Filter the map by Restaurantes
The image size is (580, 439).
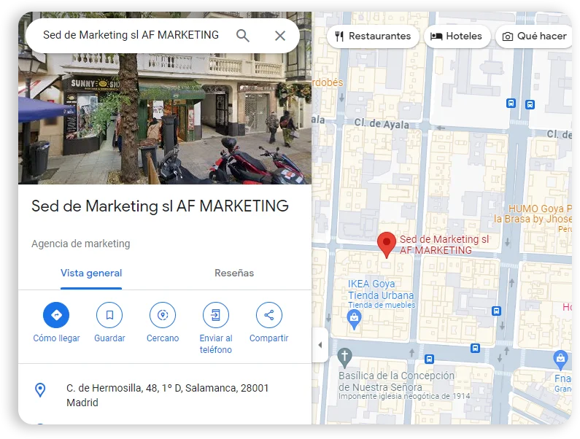click(x=373, y=36)
